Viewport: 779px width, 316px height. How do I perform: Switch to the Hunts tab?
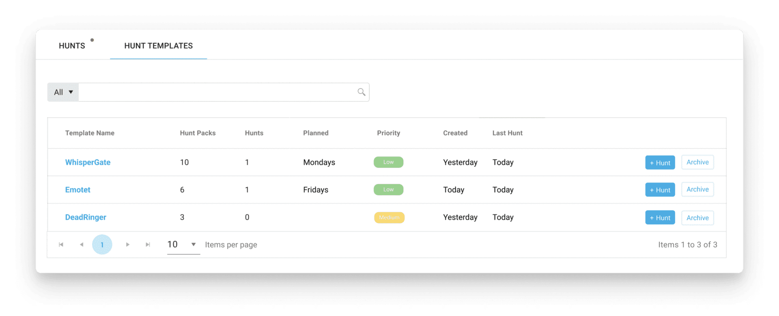[72, 46]
